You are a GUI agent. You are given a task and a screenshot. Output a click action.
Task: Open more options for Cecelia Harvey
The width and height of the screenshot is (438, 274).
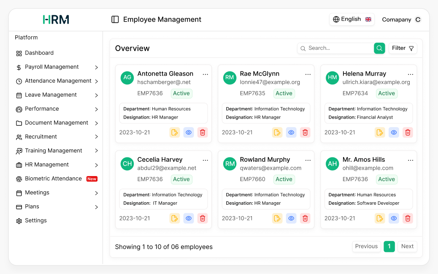point(205,160)
